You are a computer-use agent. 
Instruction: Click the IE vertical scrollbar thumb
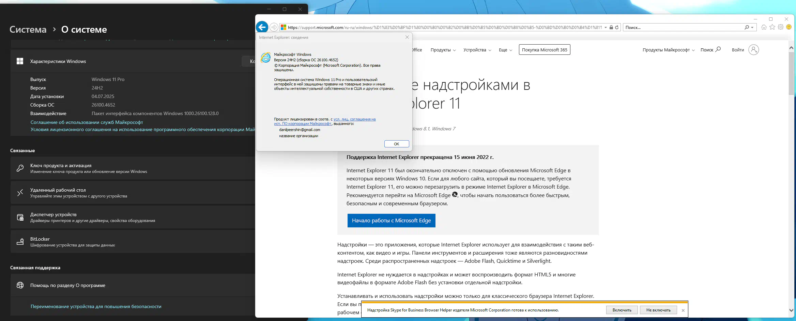pyautogui.click(x=791, y=73)
